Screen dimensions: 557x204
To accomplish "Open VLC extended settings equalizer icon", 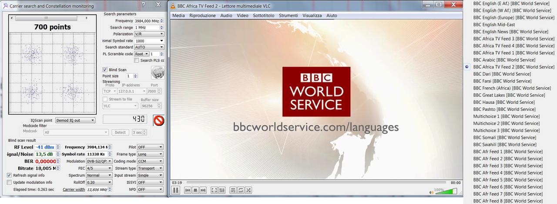I will (x=222, y=190).
